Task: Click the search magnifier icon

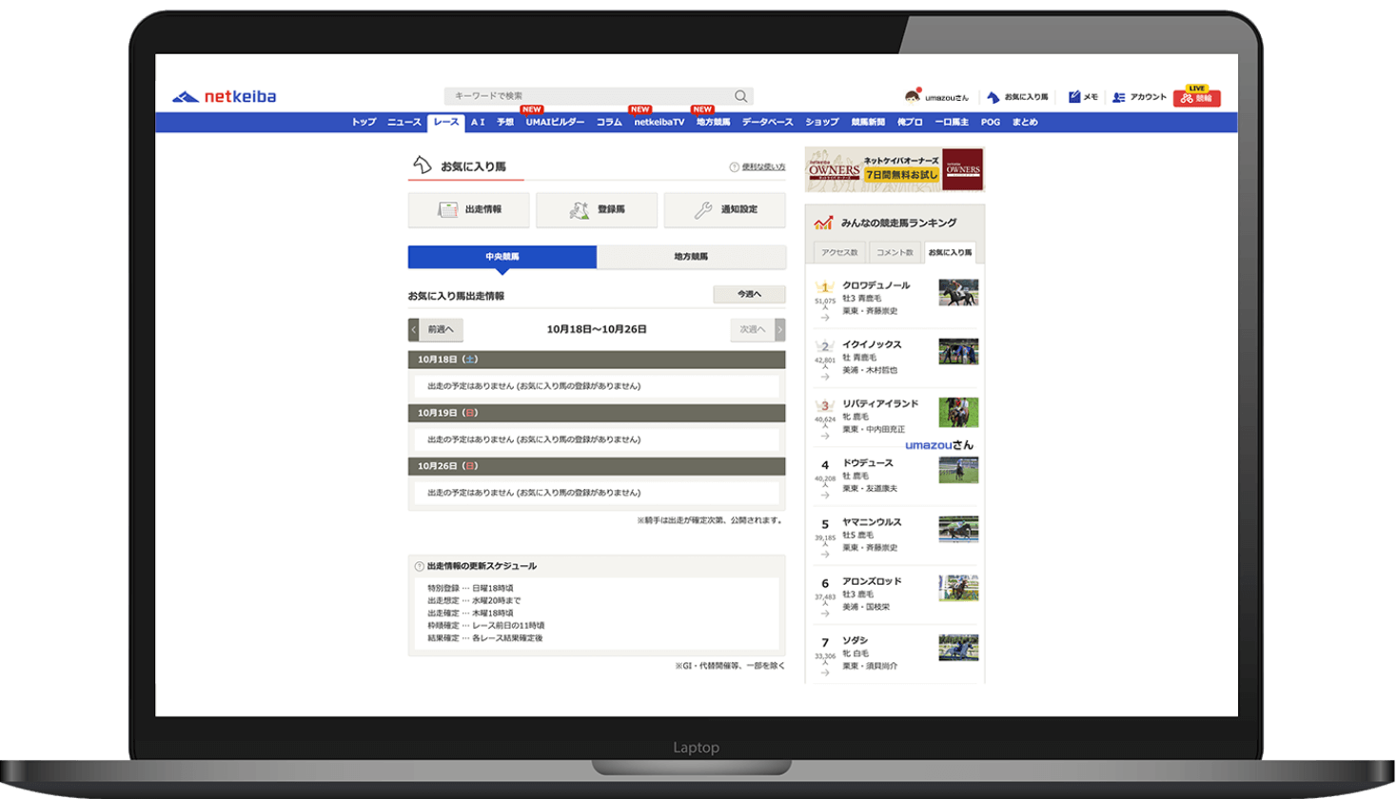Action: tap(740, 96)
